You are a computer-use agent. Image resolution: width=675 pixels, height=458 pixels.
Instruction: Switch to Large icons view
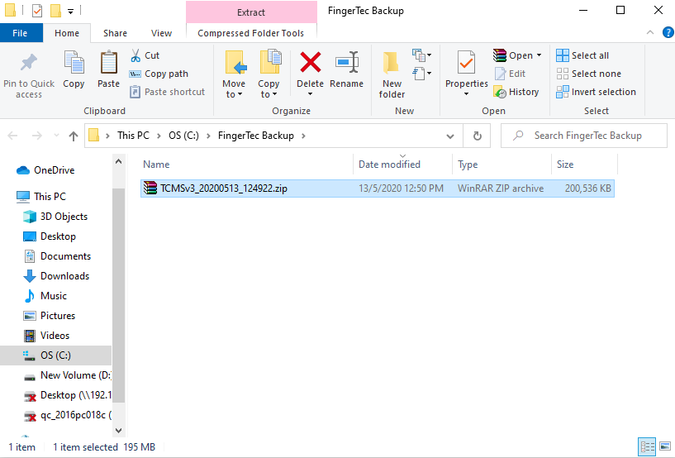(664, 446)
